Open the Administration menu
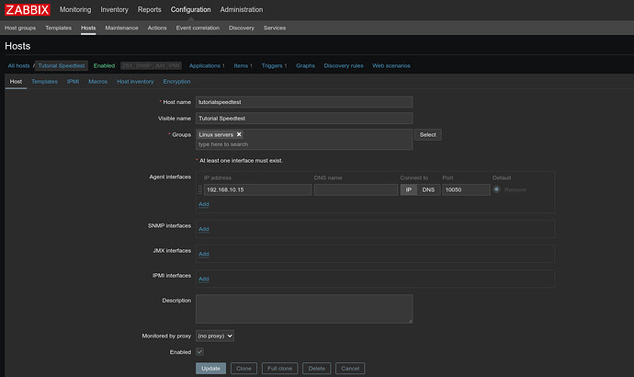The width and height of the screenshot is (634, 377). pos(242,9)
